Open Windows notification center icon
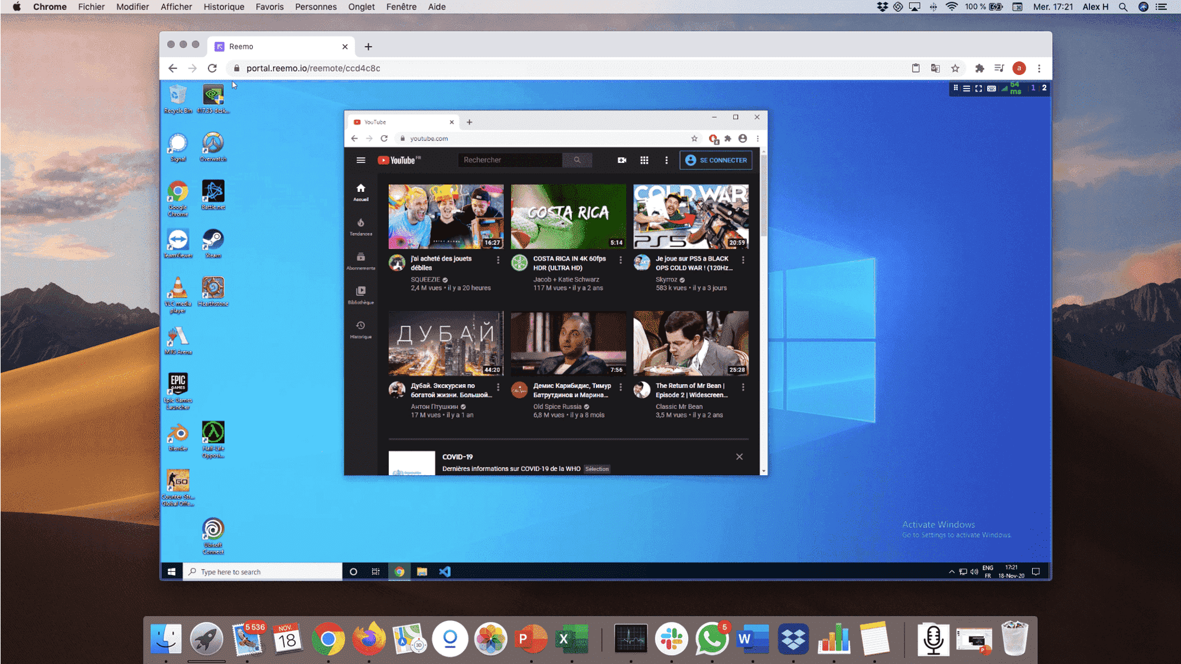1181x664 pixels. [1036, 571]
